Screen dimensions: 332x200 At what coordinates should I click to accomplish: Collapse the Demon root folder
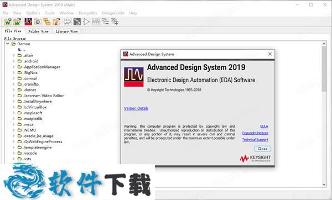coord(8,44)
